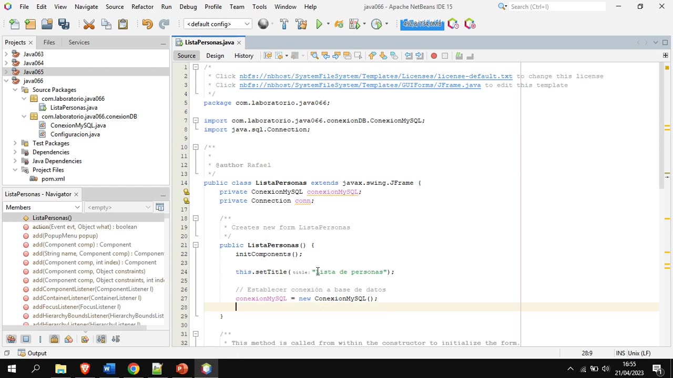Toggle Show Inner Classes filter in Navigator
The image size is (673, 378).
tap(68, 339)
